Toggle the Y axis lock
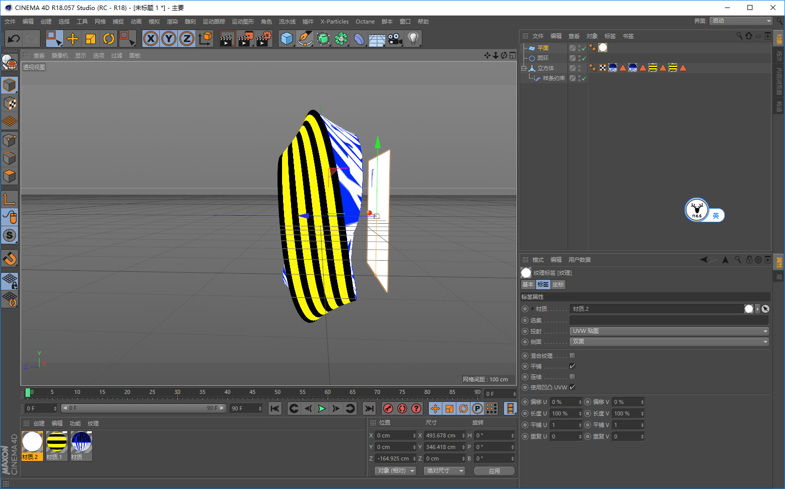785x489 pixels. [x=169, y=39]
